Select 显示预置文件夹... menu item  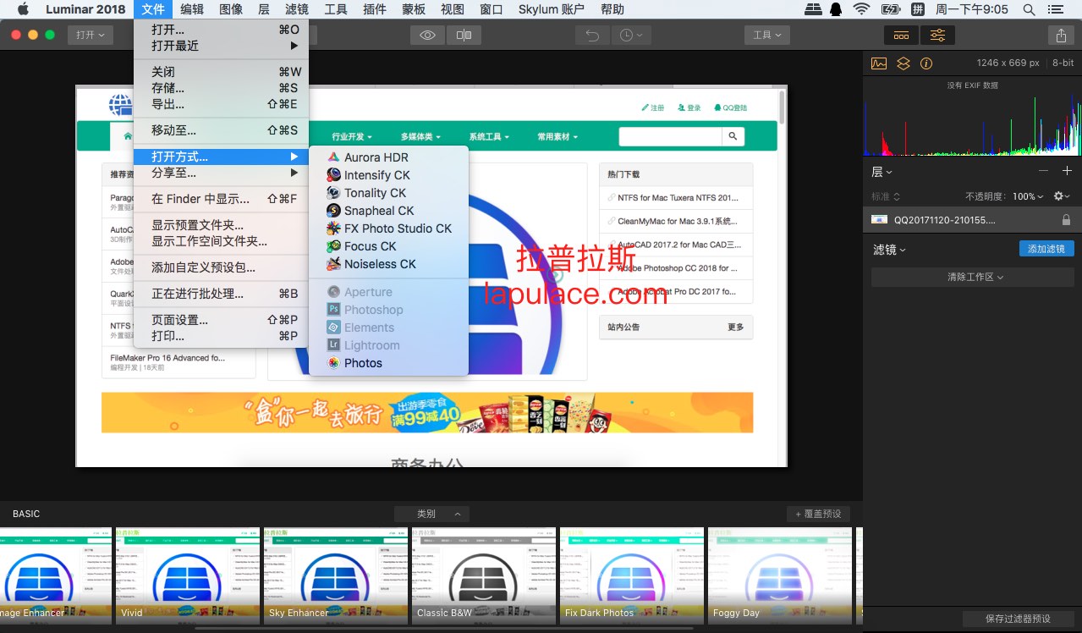click(221, 225)
